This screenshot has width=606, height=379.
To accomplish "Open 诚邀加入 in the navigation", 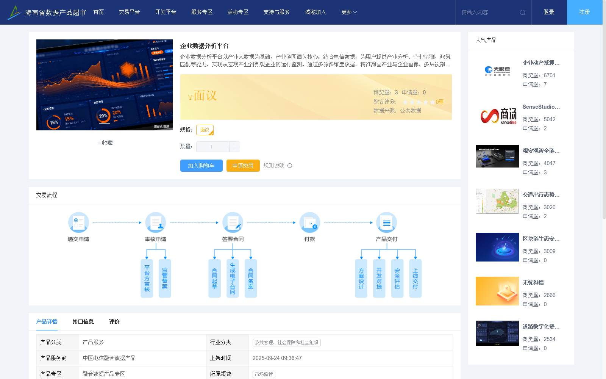I will click(x=315, y=12).
